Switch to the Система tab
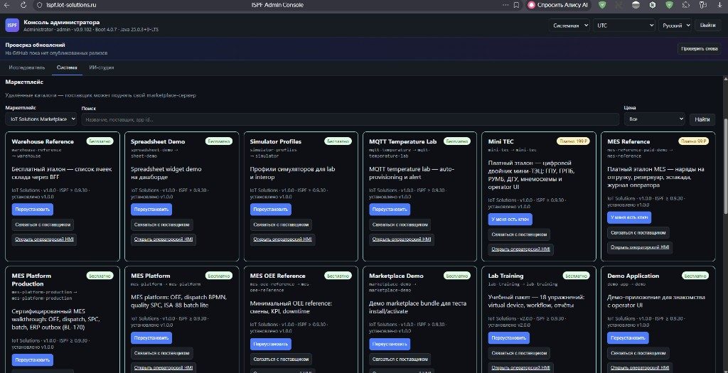This screenshot has height=373, width=728. tap(68, 67)
